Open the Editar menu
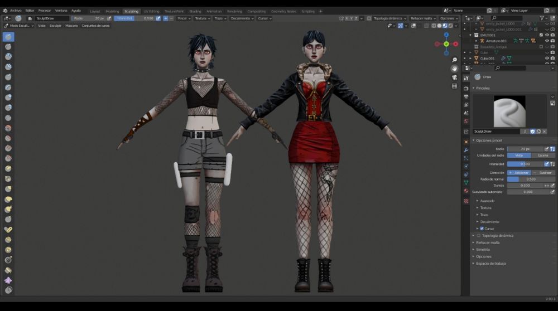The width and height of the screenshot is (558, 311). pos(30,11)
